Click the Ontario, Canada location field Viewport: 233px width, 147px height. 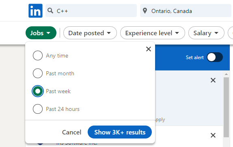coord(186,11)
